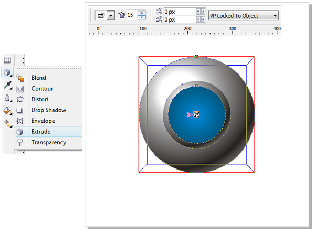The height and width of the screenshot is (232, 315).
Task: Choose Drop Shadow from the effects menu
Action: point(49,110)
